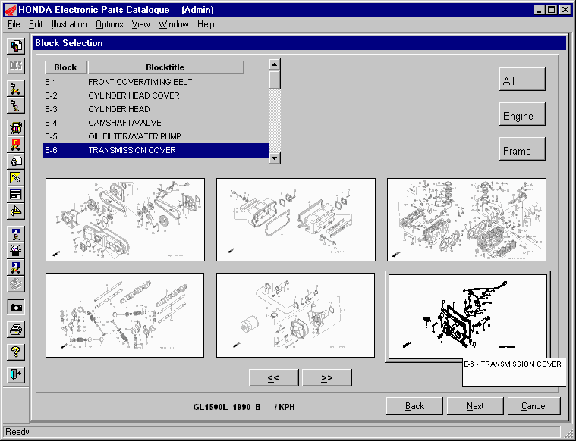Image resolution: width=576 pixels, height=441 pixels.
Task: Open the highlighted transmission cover thumbnail
Action: pyautogui.click(x=467, y=317)
